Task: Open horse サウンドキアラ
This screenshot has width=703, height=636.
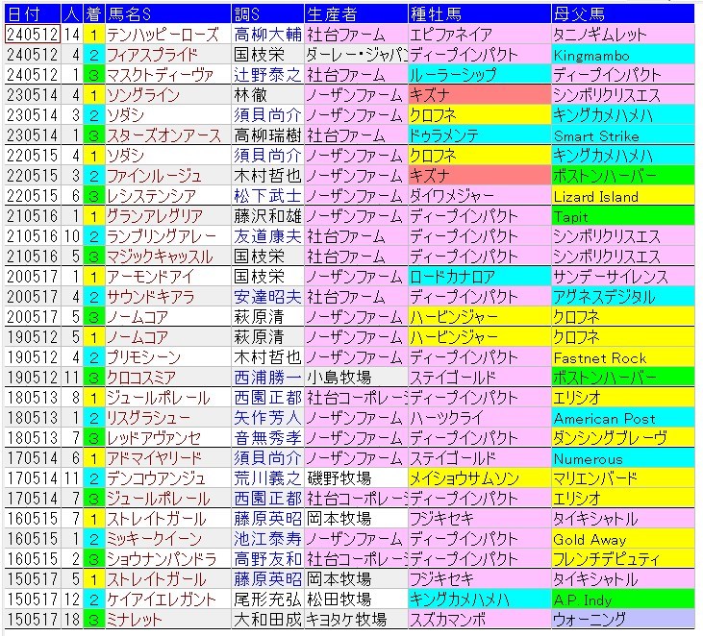Action: coord(150,297)
